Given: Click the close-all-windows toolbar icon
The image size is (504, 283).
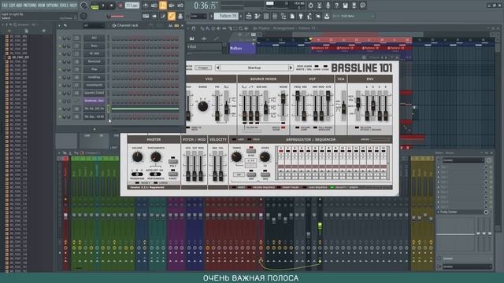Looking at the screenshot, I should [318, 16].
